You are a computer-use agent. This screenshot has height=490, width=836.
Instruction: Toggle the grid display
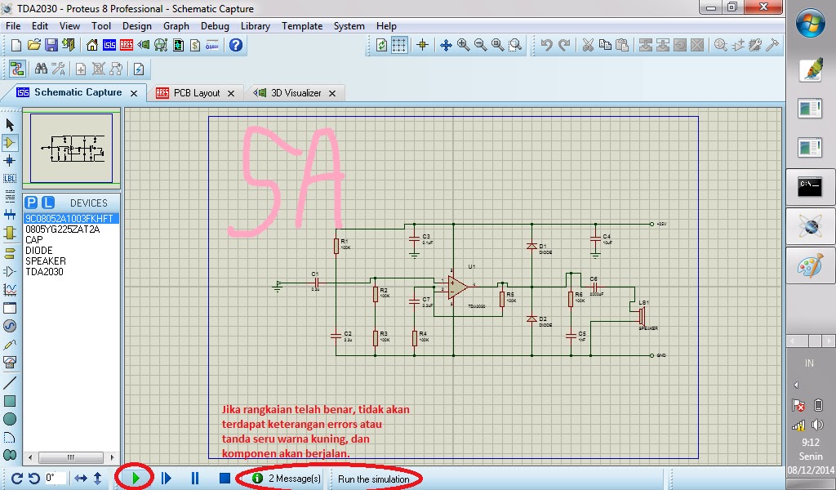coord(399,45)
